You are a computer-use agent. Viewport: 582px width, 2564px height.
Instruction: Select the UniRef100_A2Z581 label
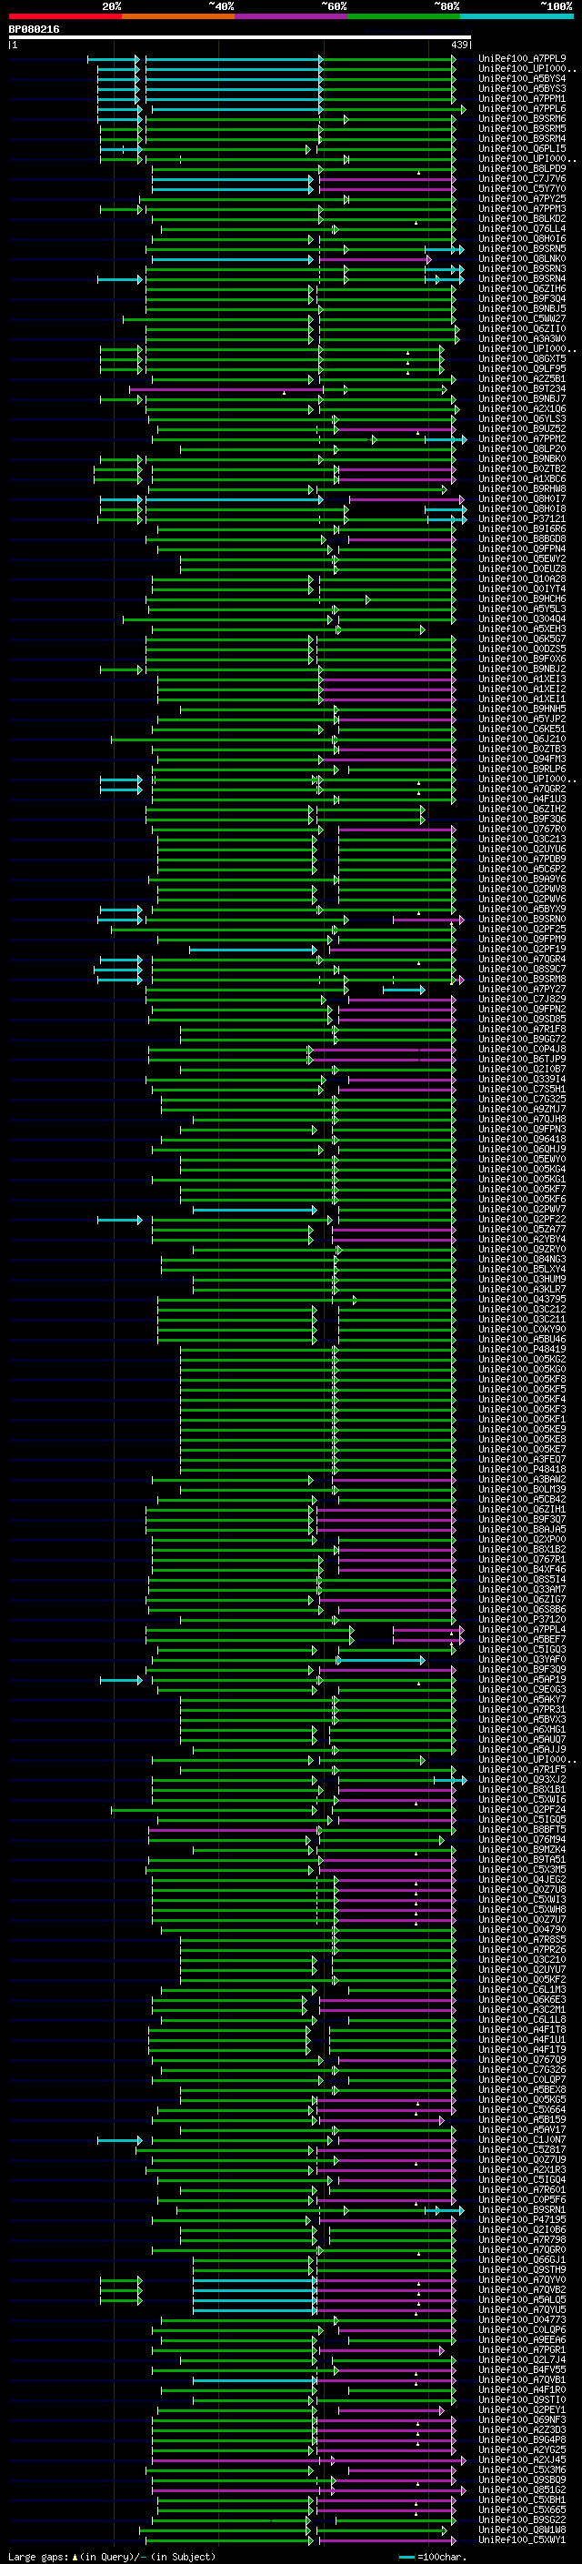coord(522,378)
